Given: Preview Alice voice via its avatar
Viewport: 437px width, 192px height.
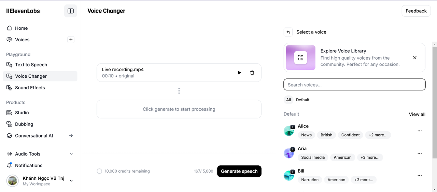Looking at the screenshot, I should (x=289, y=131).
